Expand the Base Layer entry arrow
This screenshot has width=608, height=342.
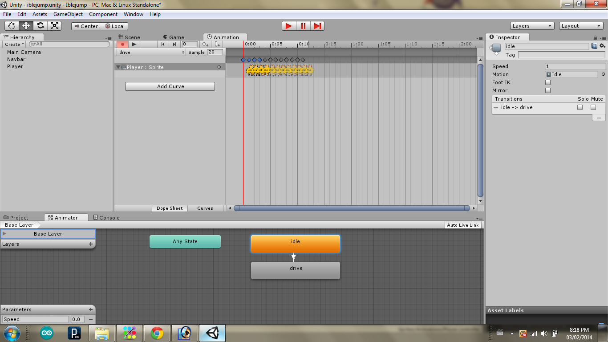pos(4,234)
